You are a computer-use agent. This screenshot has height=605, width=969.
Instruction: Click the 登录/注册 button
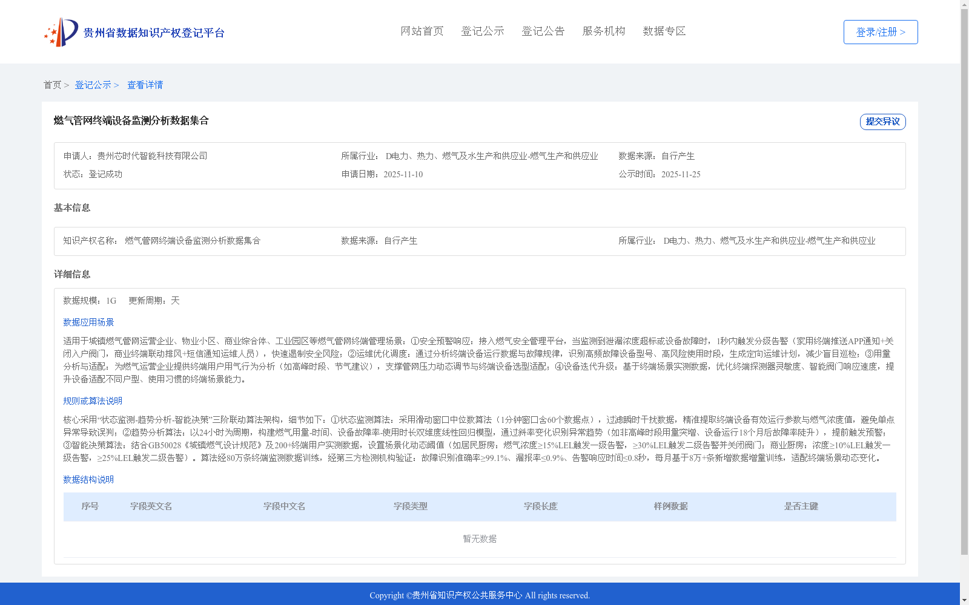tap(881, 32)
